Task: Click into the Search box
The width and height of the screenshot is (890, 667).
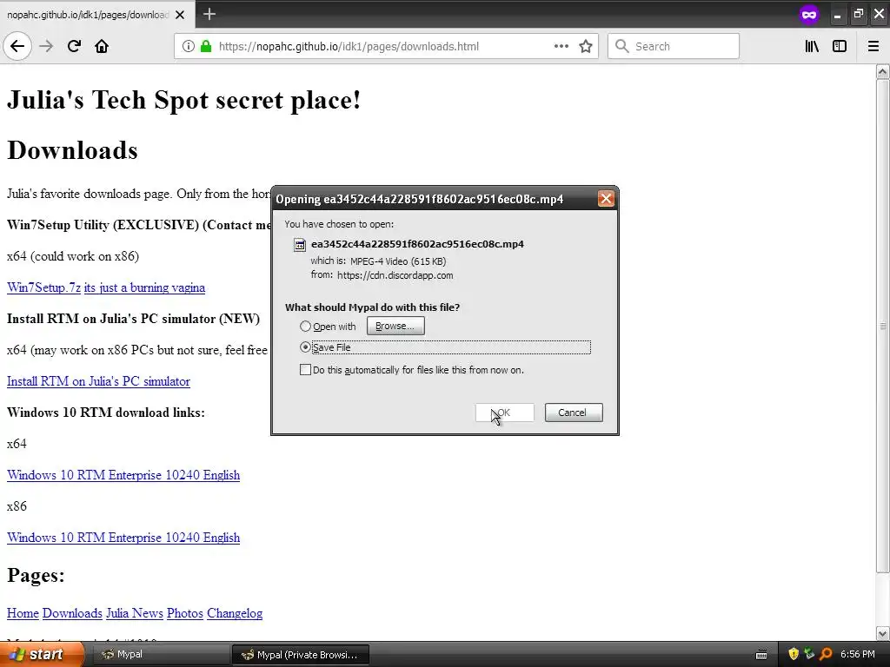Action: (674, 47)
